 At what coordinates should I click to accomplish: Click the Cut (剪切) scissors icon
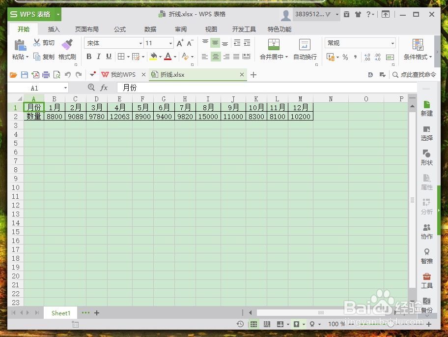[36, 43]
